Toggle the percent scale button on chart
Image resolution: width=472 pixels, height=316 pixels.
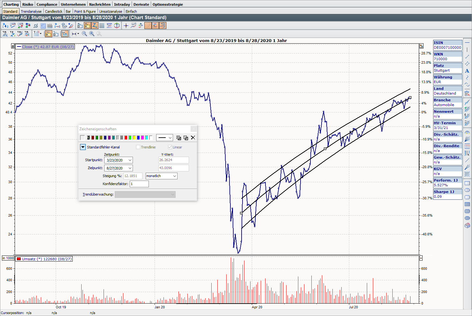tap(421, 46)
